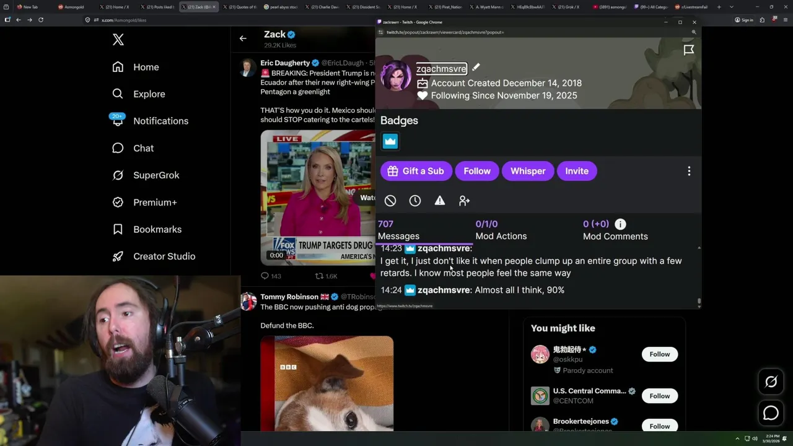Open Explore in X sidebar
The width and height of the screenshot is (793, 446).
[139, 94]
